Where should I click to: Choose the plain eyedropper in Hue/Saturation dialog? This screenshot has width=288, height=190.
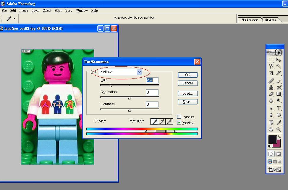coord(154,122)
